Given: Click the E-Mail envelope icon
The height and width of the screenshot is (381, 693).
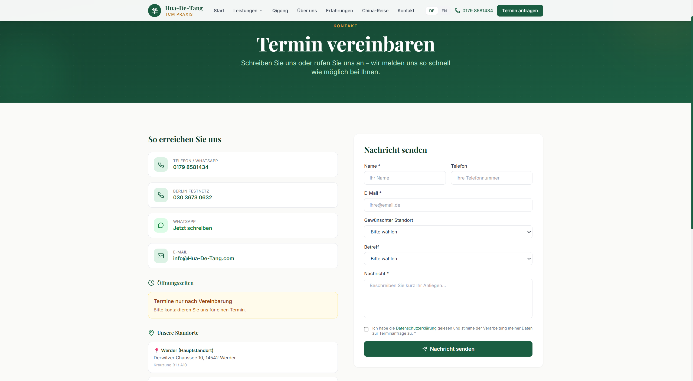Looking at the screenshot, I should (161, 256).
